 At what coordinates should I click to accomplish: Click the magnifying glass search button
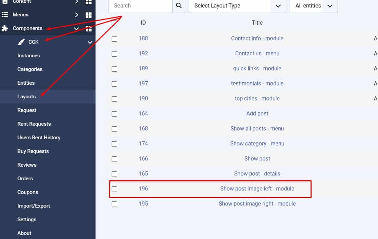179,6
